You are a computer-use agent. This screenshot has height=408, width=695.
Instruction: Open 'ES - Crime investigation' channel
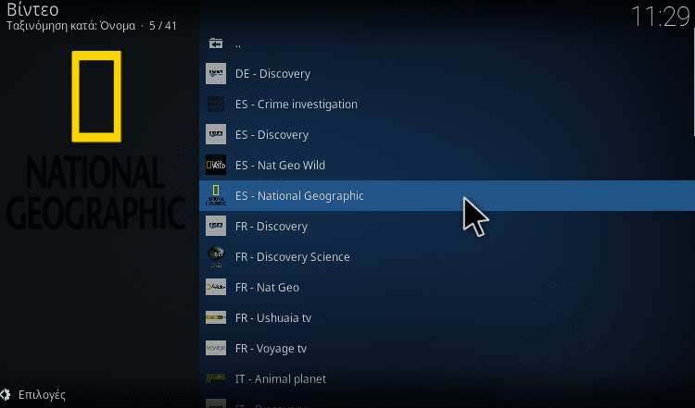click(447, 104)
